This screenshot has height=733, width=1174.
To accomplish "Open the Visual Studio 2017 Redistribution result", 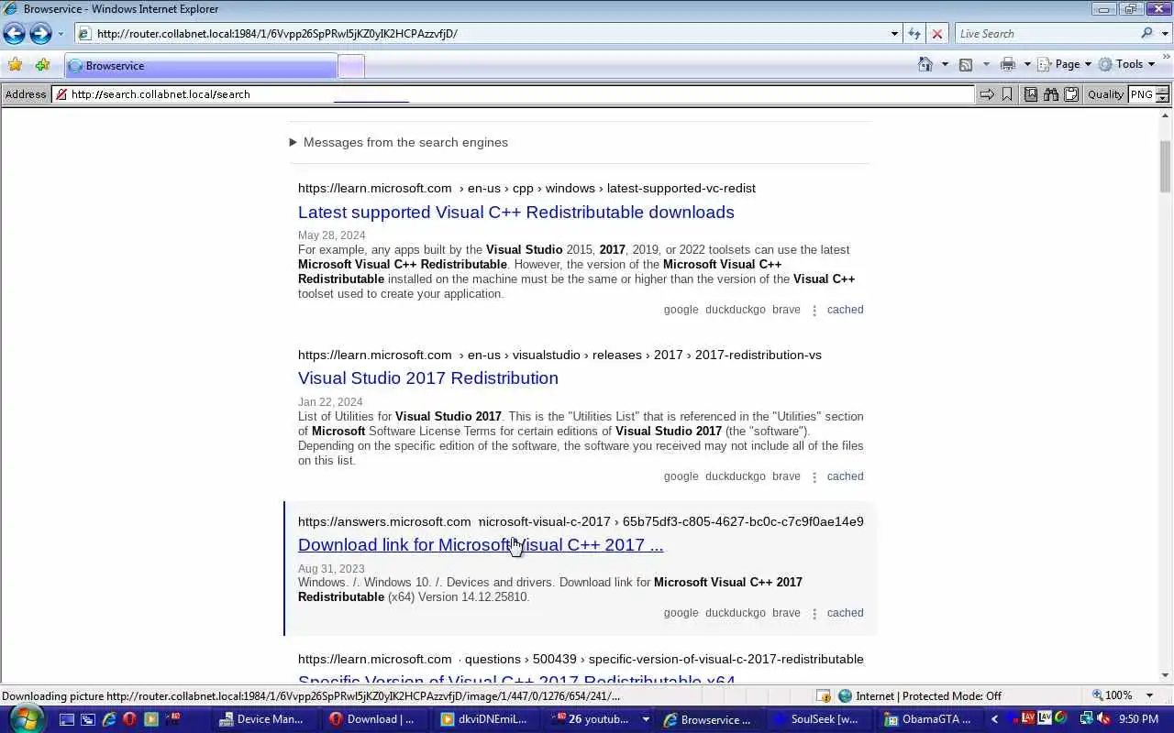I will [x=427, y=377].
